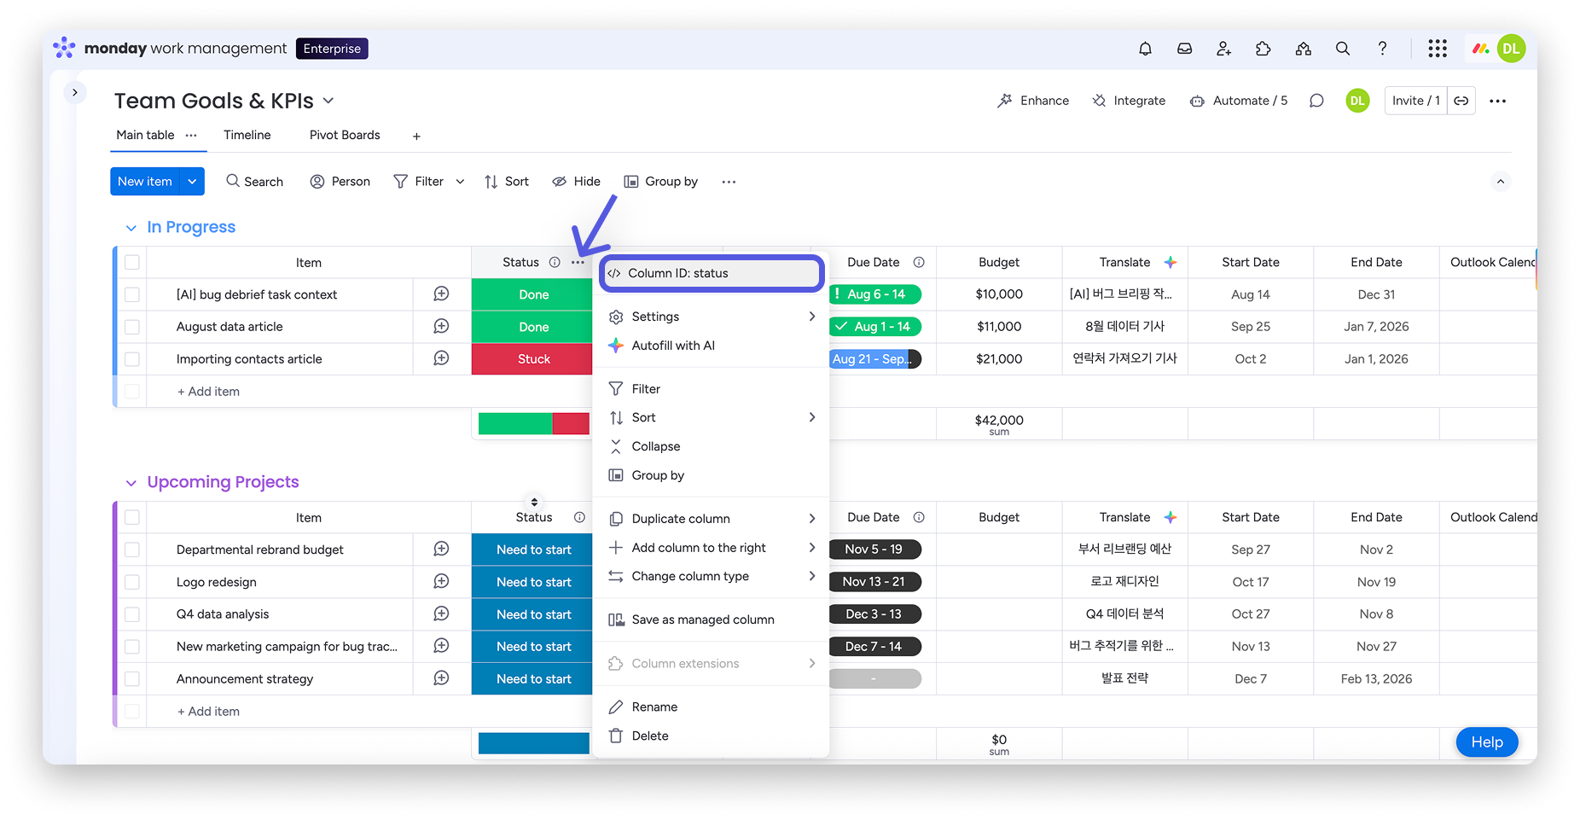Image resolution: width=1580 pixels, height=820 pixels.
Task: Select all items in Upcoming Projects group
Action: (132, 517)
